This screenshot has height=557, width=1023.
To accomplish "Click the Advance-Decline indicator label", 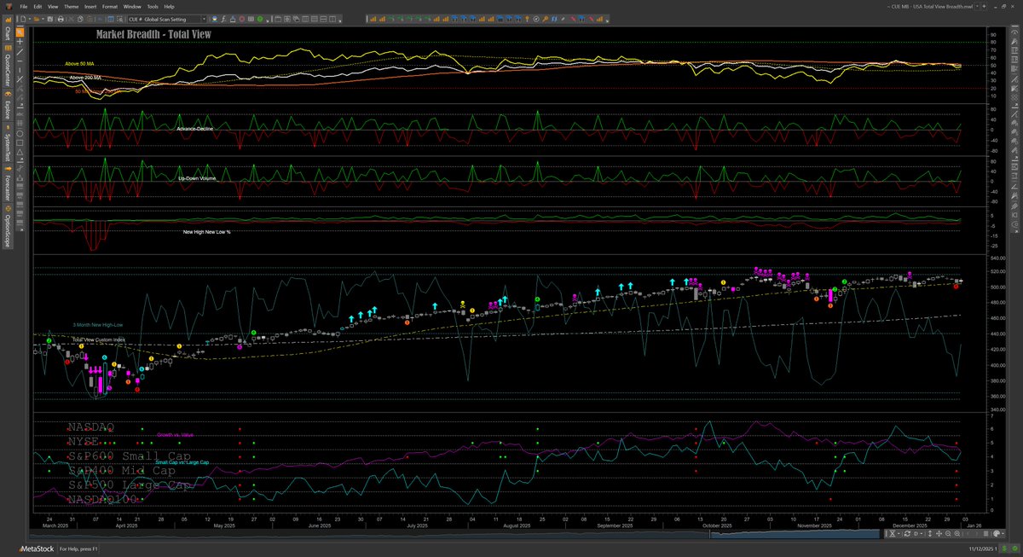I will coord(194,128).
